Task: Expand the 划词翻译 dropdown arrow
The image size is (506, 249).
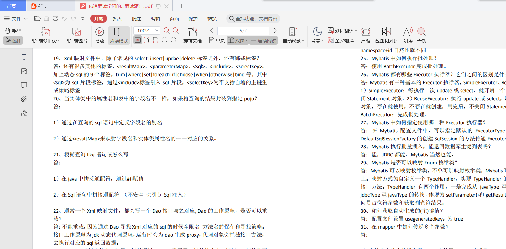Action: (356, 31)
